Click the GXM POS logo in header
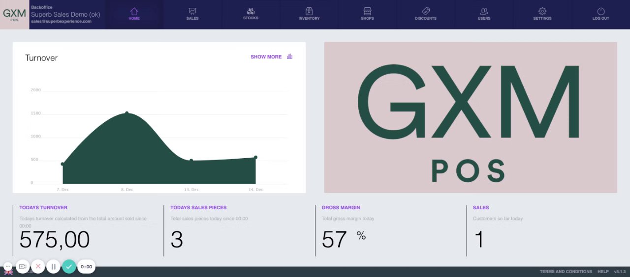The height and width of the screenshot is (277, 630). tap(14, 14)
